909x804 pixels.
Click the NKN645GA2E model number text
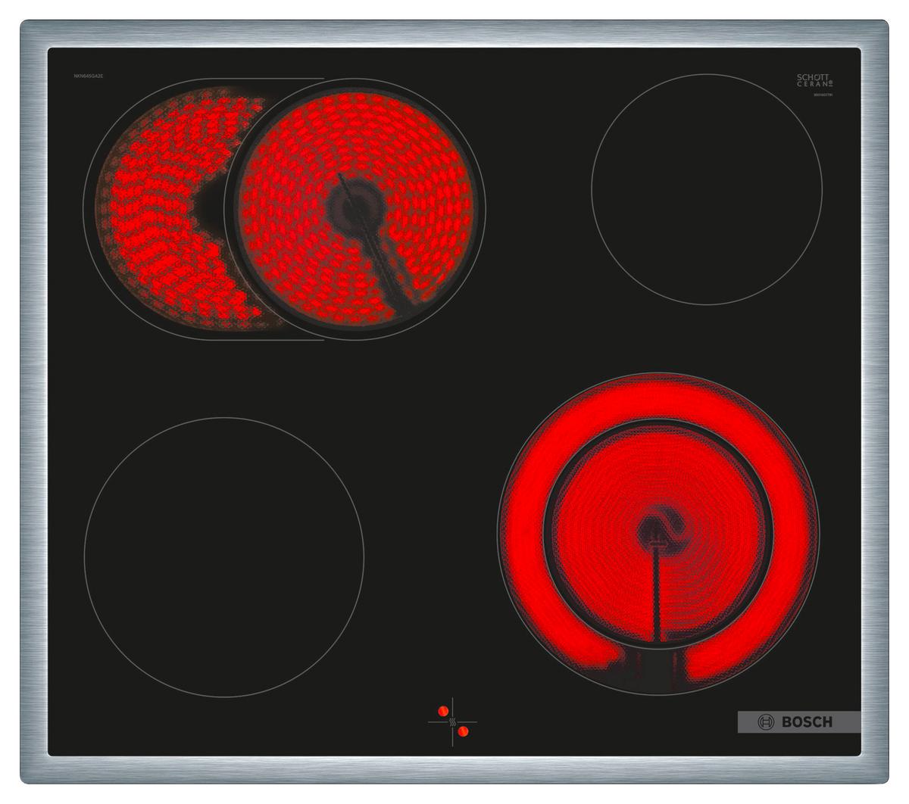click(88, 76)
